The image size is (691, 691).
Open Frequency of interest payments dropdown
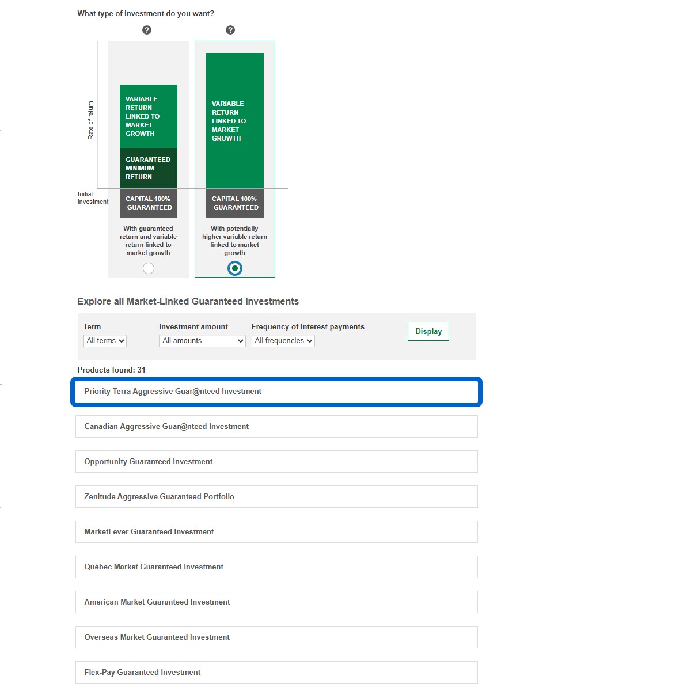click(283, 341)
